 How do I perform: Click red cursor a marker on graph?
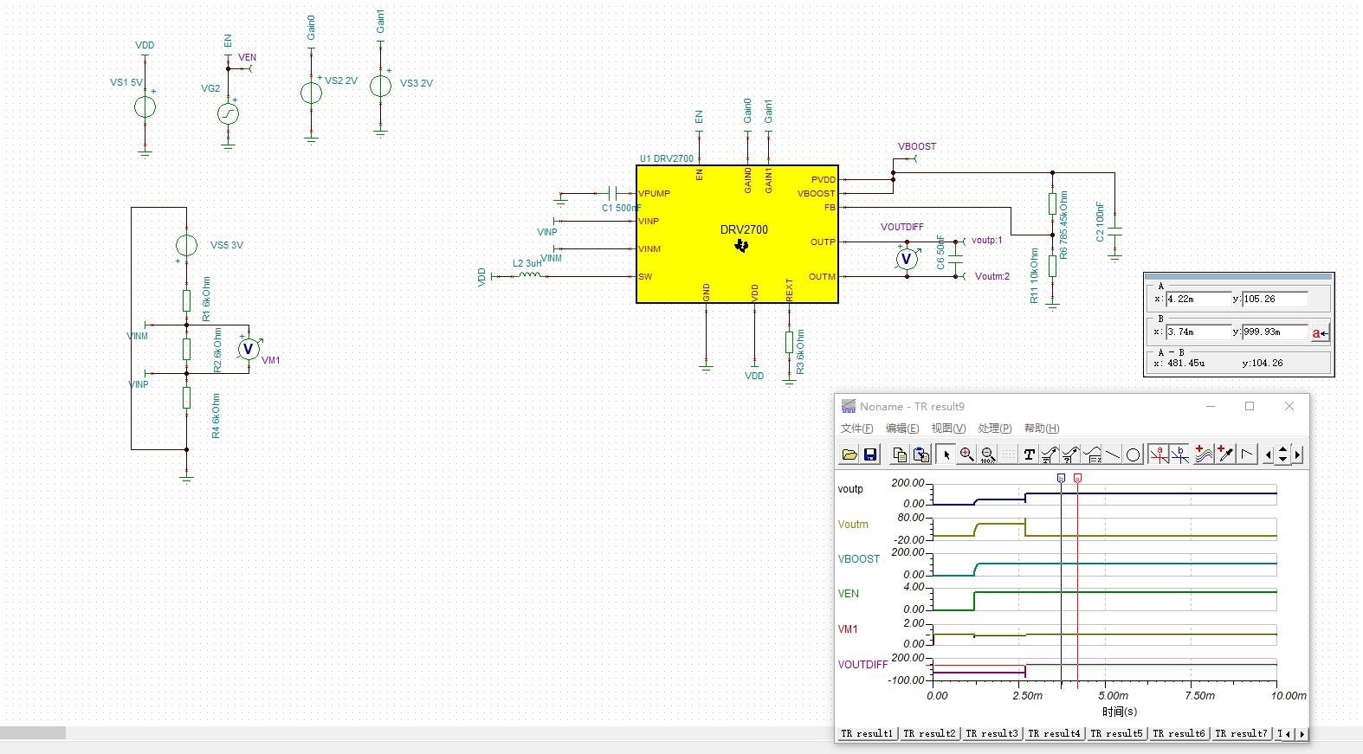point(1077,478)
